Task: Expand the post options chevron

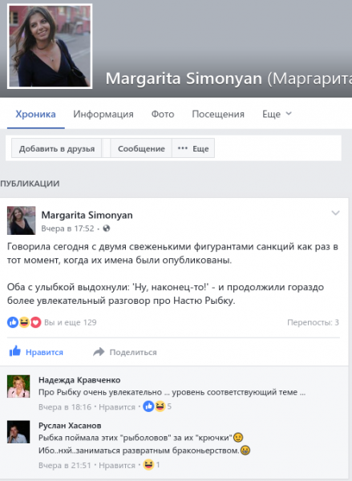Action: (x=335, y=213)
